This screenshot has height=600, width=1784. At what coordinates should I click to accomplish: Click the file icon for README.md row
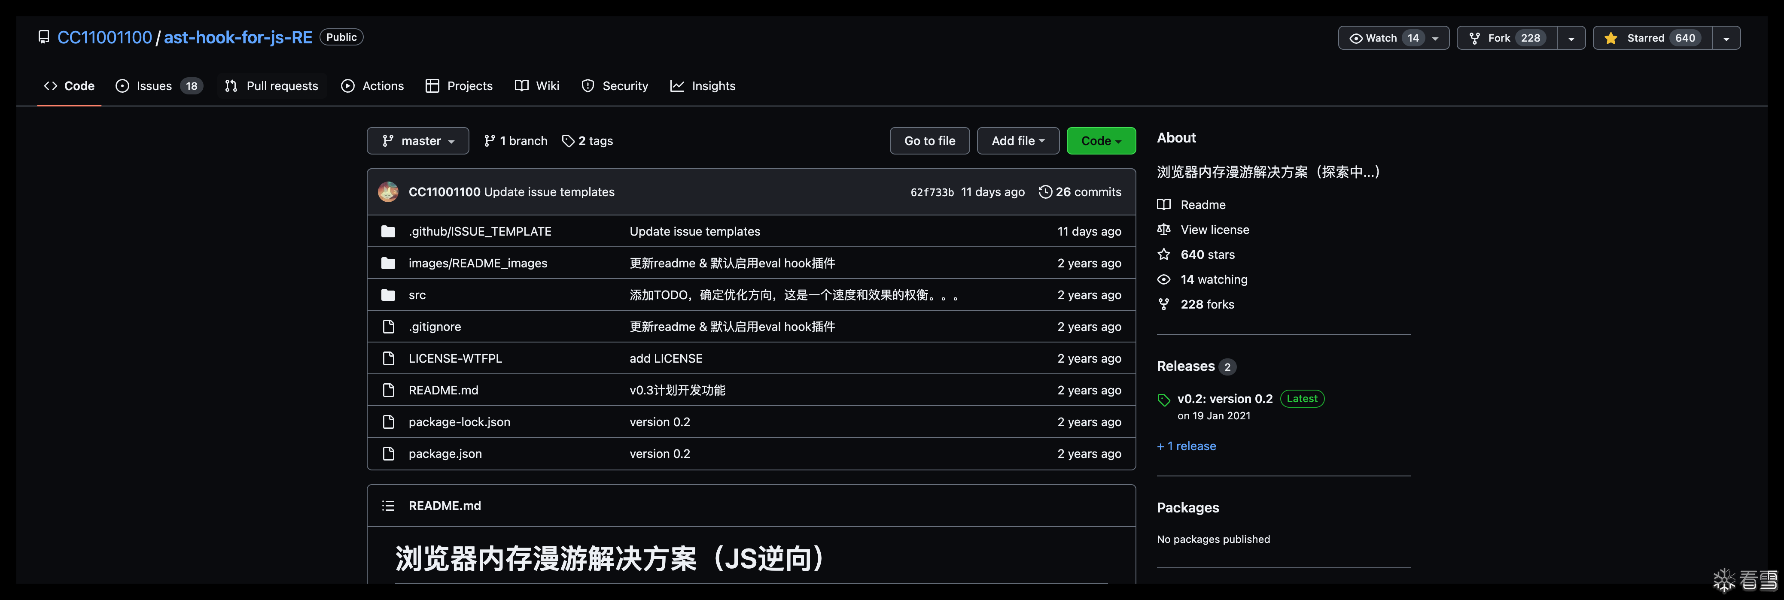pos(389,390)
